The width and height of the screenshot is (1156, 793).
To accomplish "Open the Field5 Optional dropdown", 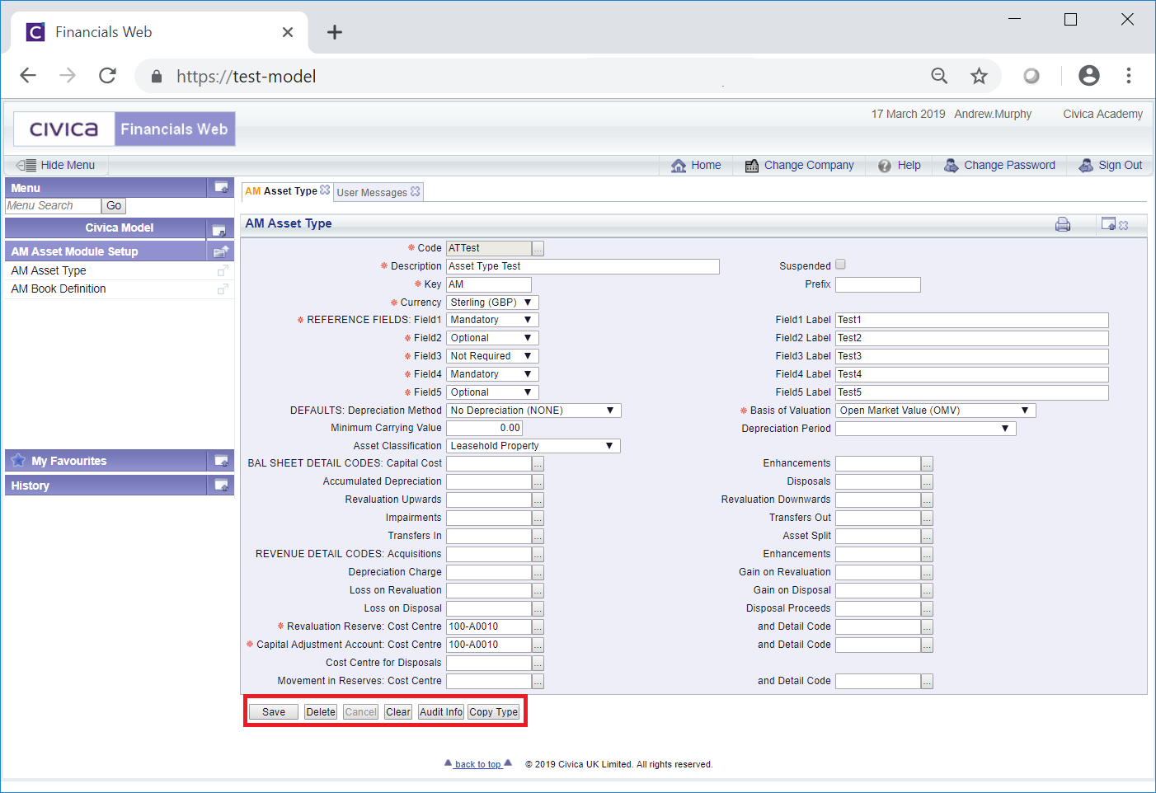I will click(x=492, y=392).
